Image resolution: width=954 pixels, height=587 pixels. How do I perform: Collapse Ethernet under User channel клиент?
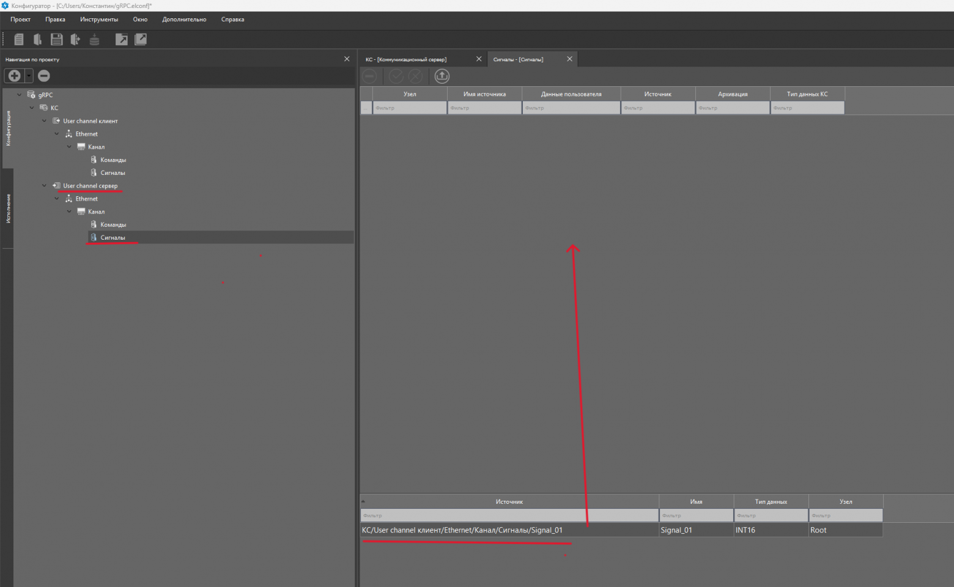tap(57, 134)
